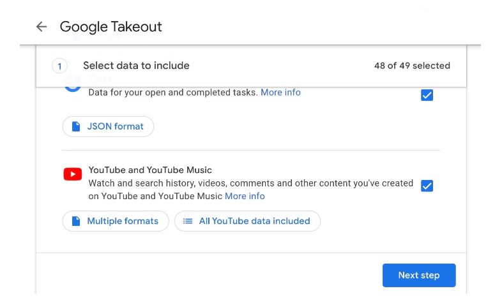Deselect the YouTube and YouTube Music checkbox
Screen dimensions: 495x307
(427, 186)
